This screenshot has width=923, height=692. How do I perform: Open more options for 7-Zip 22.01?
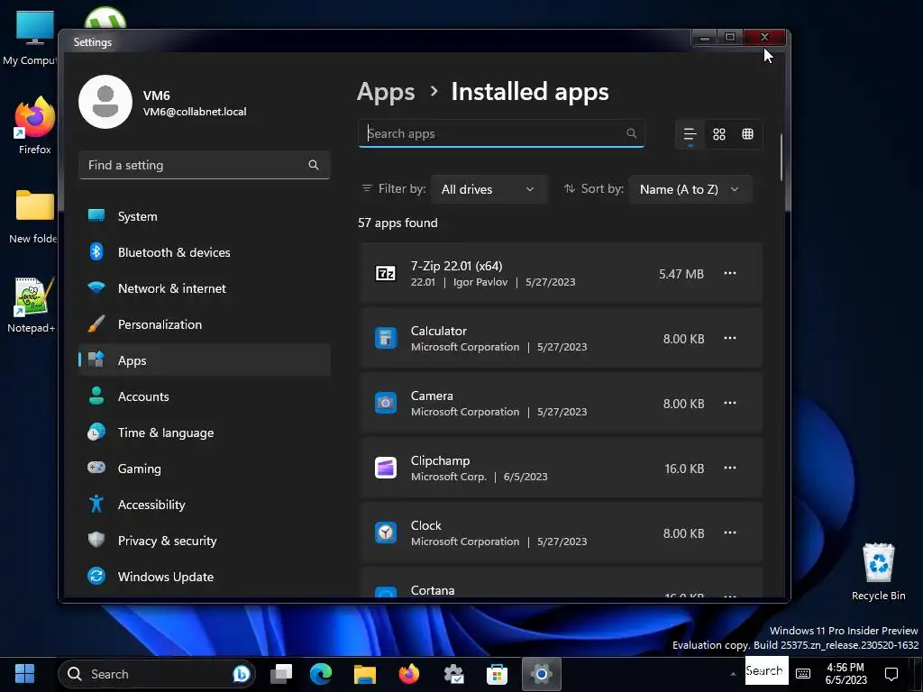click(x=730, y=273)
